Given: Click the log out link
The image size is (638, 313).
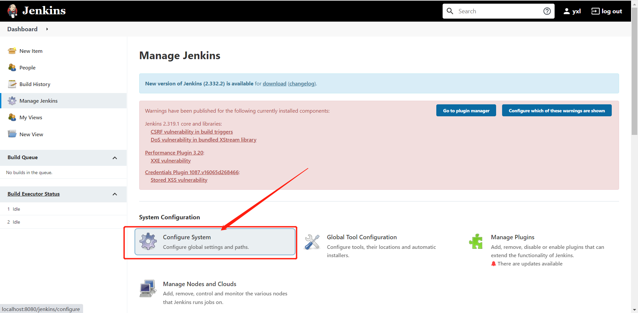Looking at the screenshot, I should (607, 11).
